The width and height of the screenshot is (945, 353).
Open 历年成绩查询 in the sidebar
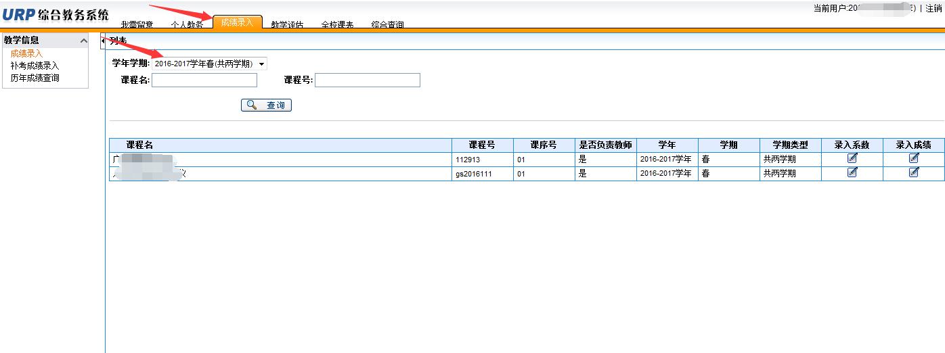point(35,78)
